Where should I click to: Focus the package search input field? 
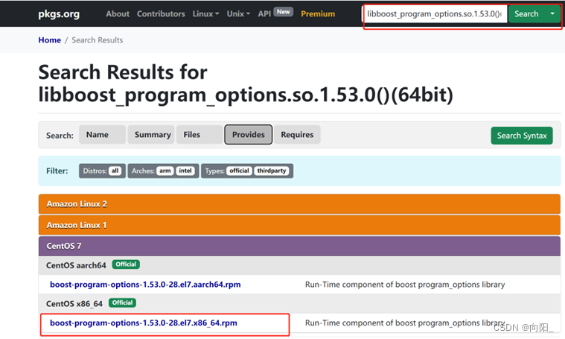435,13
